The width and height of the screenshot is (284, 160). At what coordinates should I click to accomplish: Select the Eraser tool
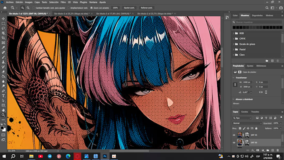click(x=3, y=71)
